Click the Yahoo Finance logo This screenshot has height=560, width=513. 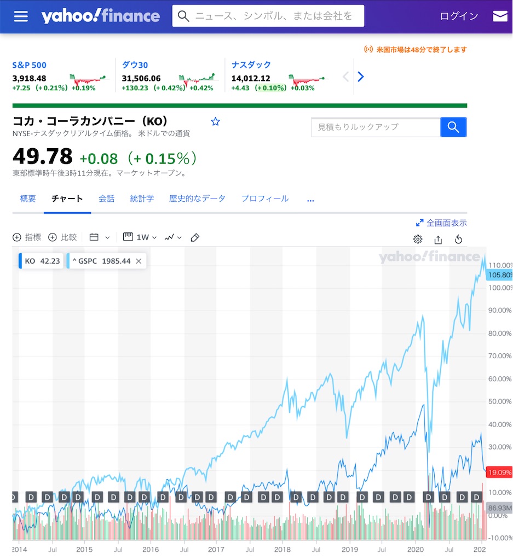tap(100, 16)
